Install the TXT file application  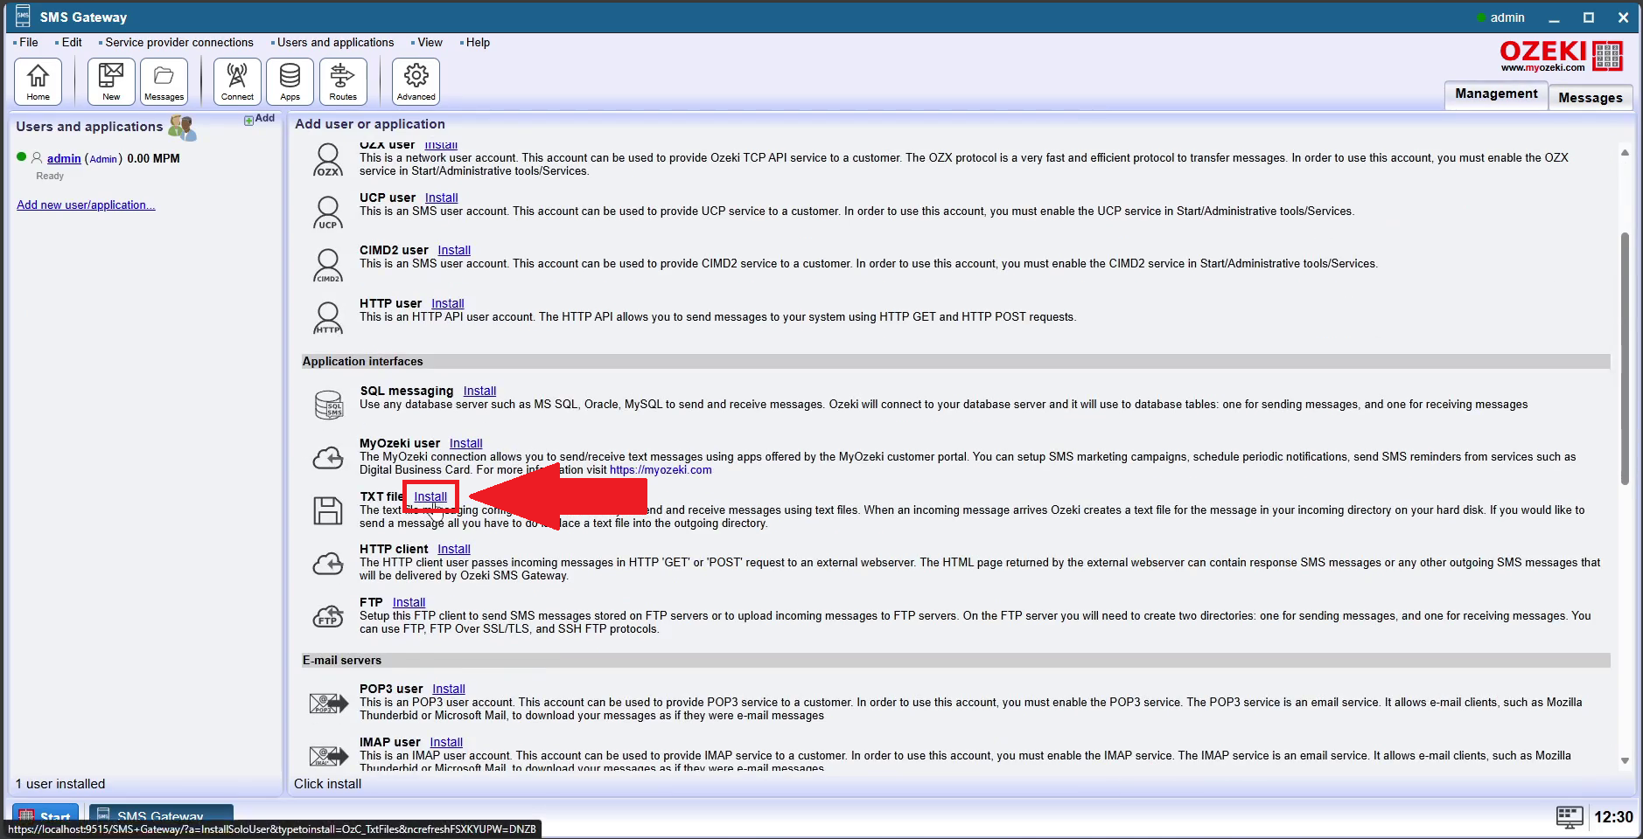(430, 496)
